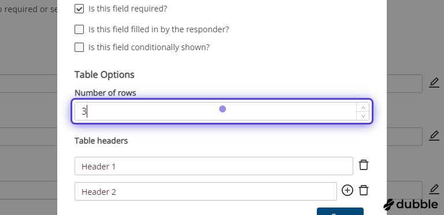Click the 'Table Options' section heading

click(x=105, y=75)
